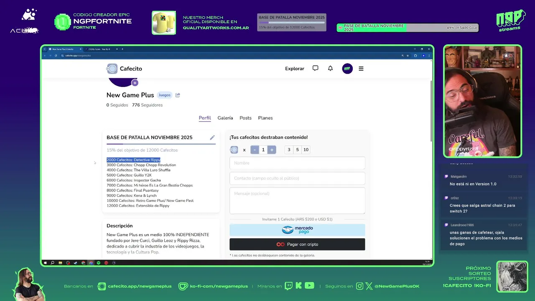Click '9000 Cafecitos: Kena & Lynch' line

click(132, 196)
